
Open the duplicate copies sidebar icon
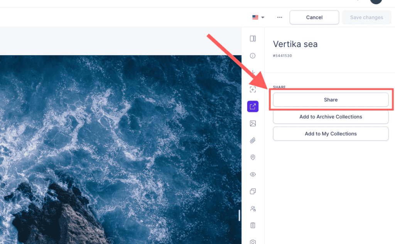[253, 191]
